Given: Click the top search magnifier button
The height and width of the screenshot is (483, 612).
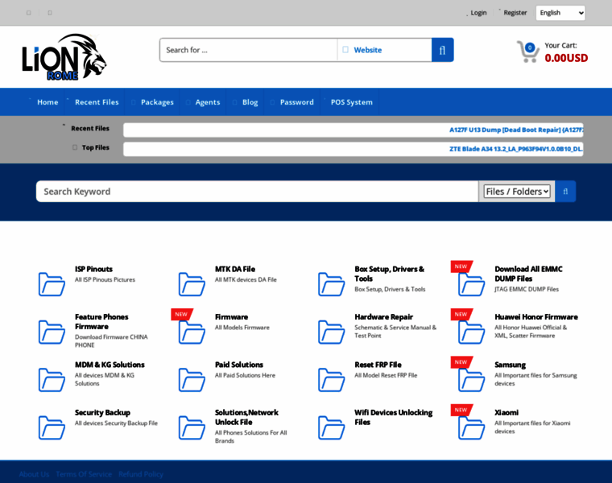Looking at the screenshot, I should pos(442,50).
